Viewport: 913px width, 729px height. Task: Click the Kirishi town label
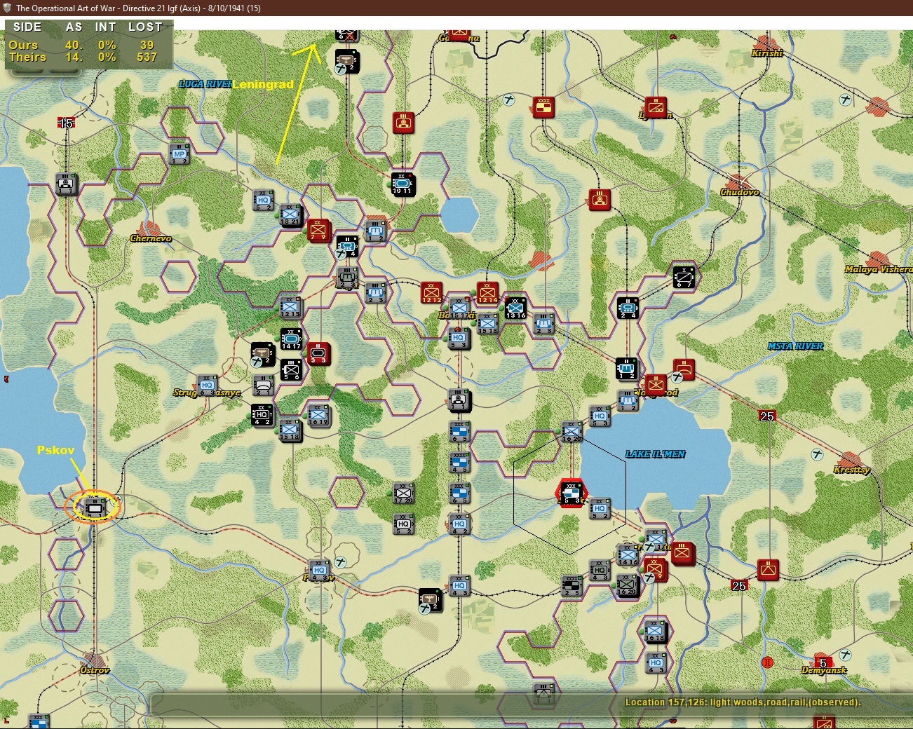tap(767, 53)
